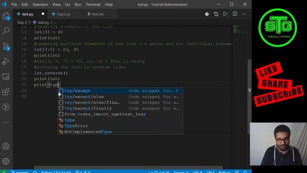Click the type suggestion class icon

point(61,120)
